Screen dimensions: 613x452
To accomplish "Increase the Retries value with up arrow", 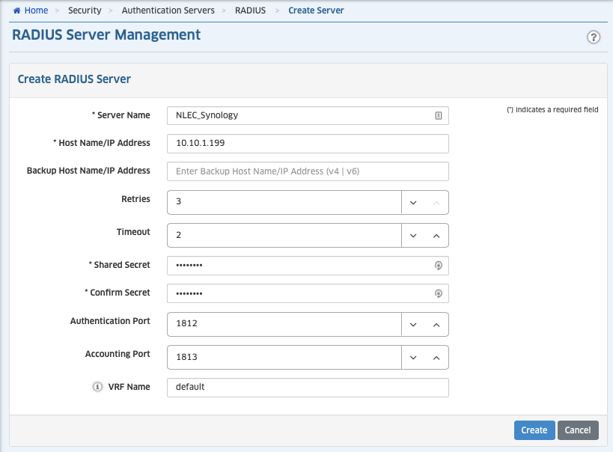I will pos(436,202).
